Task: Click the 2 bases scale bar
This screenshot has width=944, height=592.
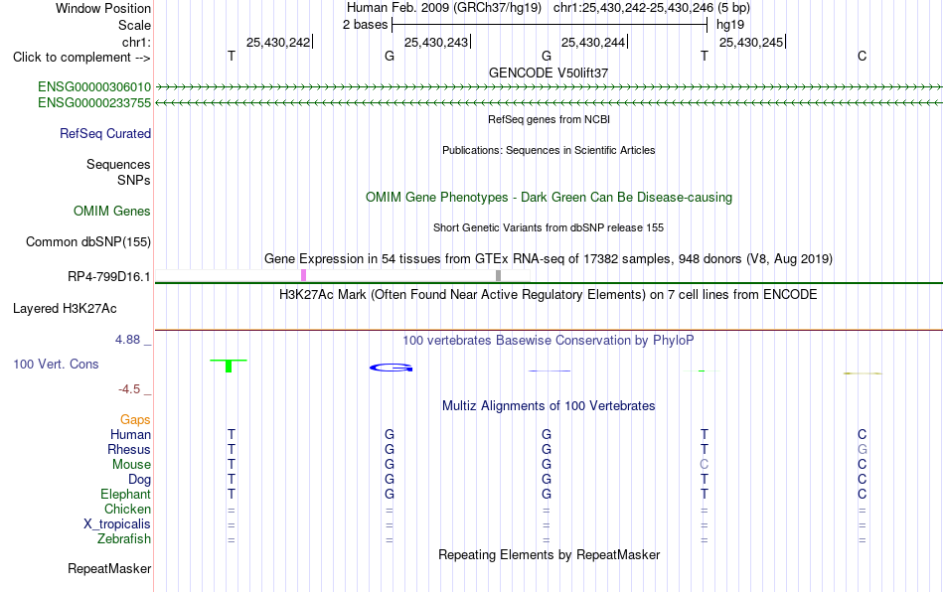Action: [550, 25]
